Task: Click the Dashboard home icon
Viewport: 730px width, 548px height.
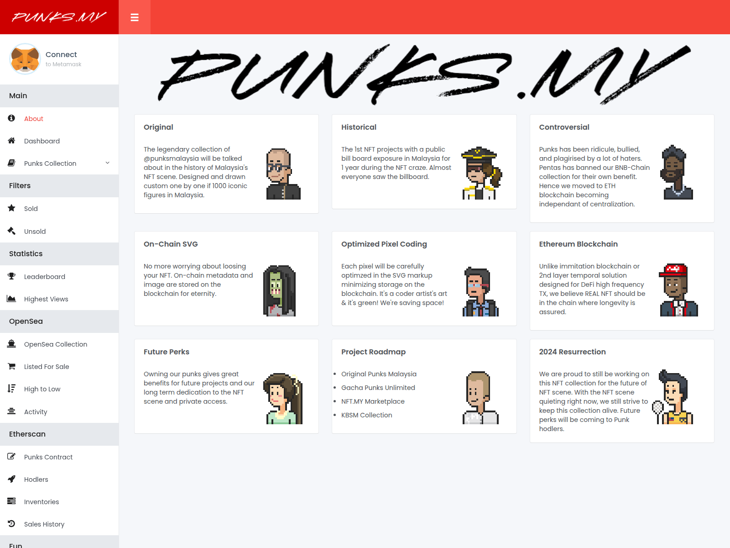Action: (x=11, y=141)
